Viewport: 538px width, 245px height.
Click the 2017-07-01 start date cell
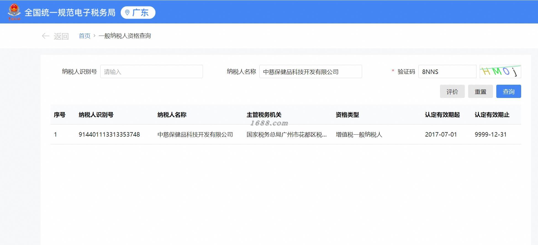441,134
